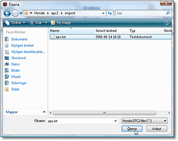Expand the address bar history dropdown
Image resolution: width=178 pixels, height=141 pixels.
click(103, 13)
